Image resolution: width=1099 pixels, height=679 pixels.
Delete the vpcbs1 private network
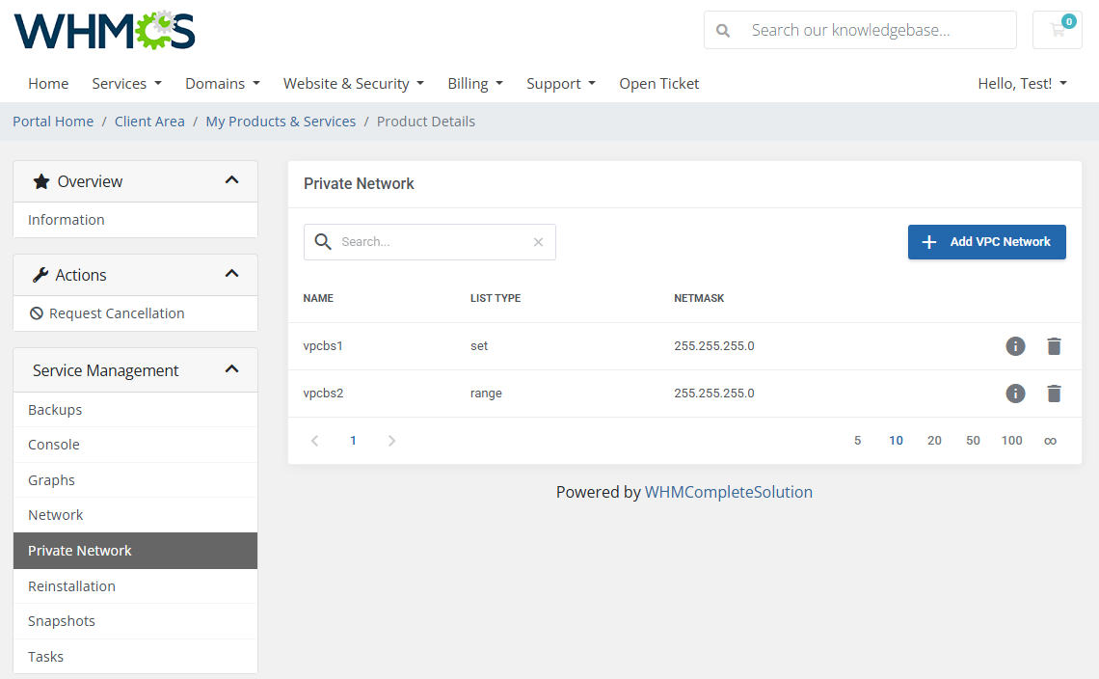click(1054, 345)
